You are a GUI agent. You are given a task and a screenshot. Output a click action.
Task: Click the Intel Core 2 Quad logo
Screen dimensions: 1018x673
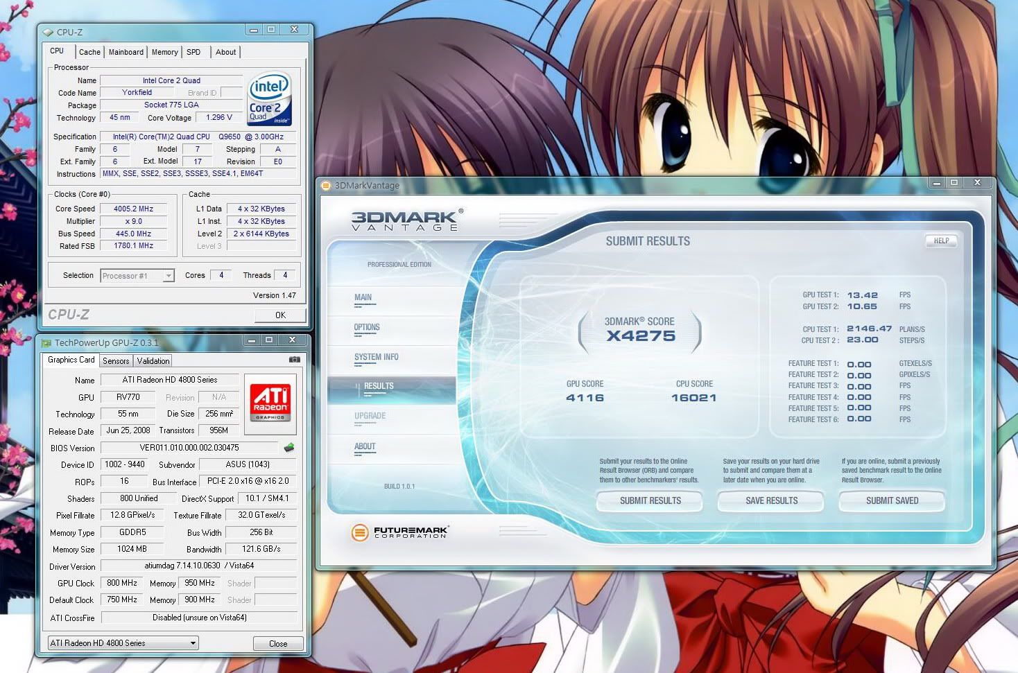(269, 98)
